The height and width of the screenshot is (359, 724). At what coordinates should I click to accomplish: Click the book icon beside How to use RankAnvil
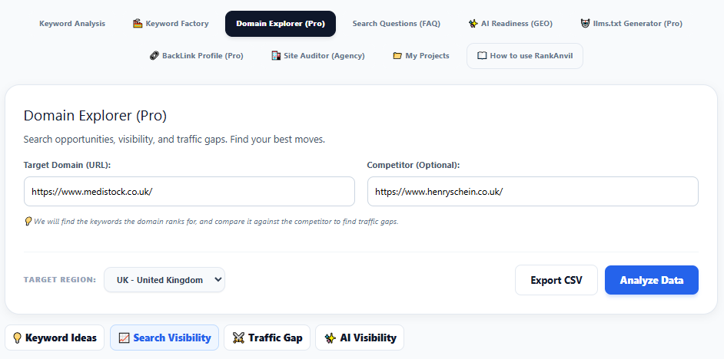[482, 56]
